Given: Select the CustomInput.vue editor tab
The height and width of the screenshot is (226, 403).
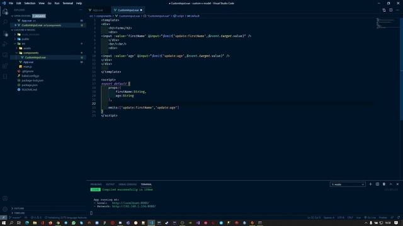Looking at the screenshot, I should click(128, 10).
